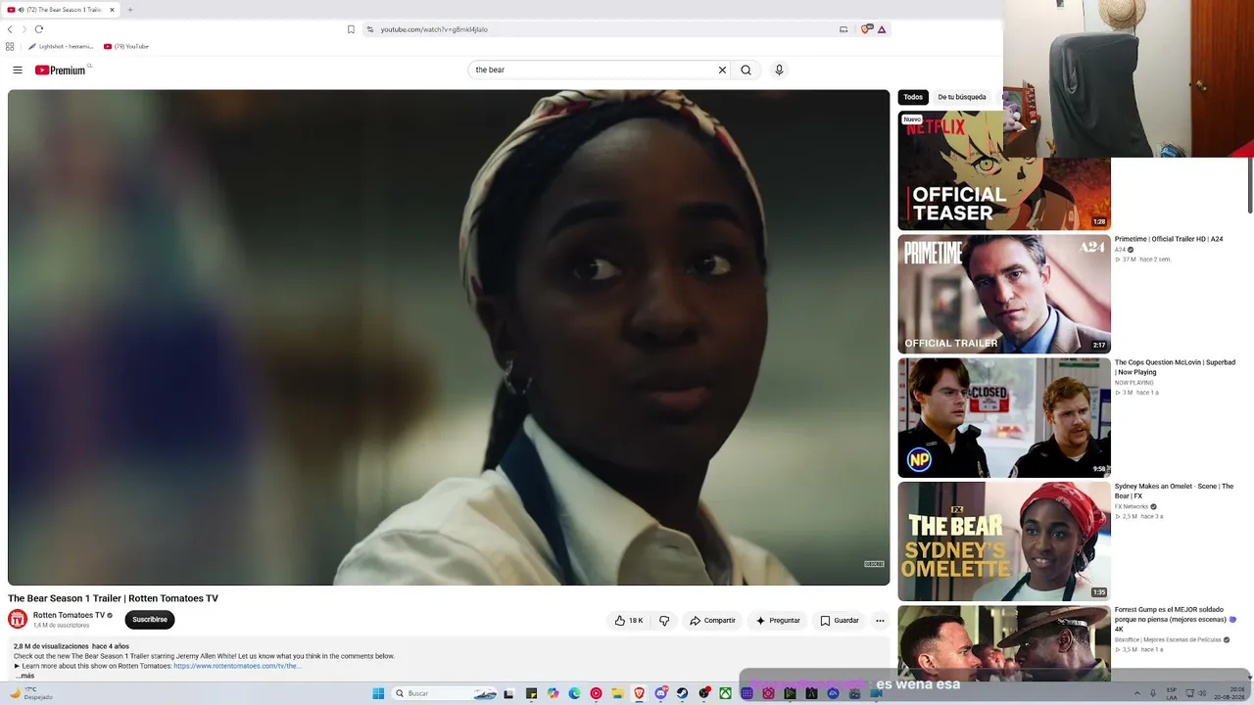Open Sydney's Omelette video thumbnail
This screenshot has width=1254, height=705.
coord(1004,540)
